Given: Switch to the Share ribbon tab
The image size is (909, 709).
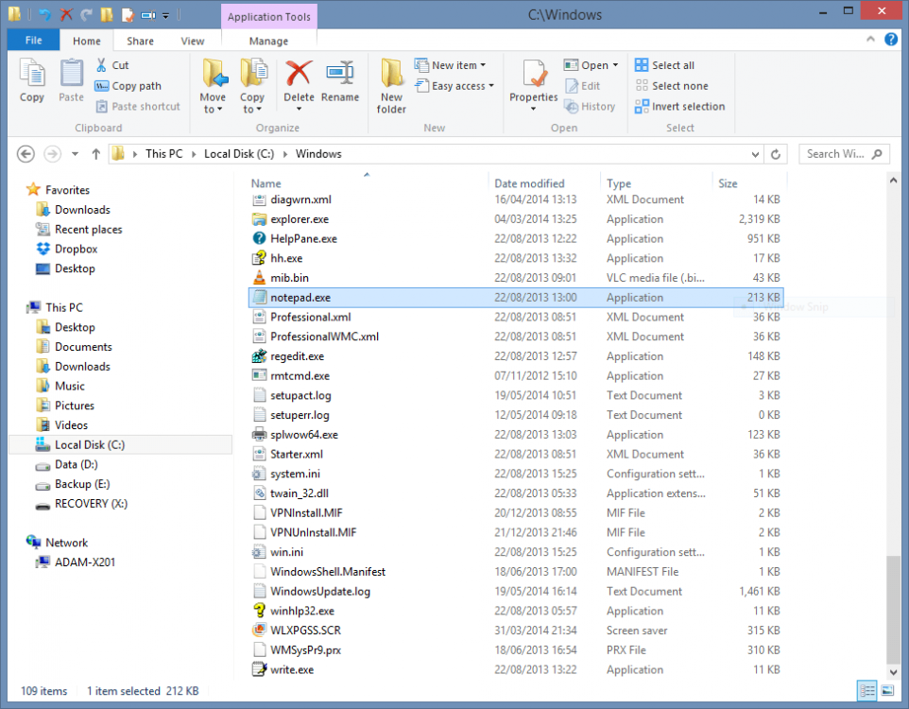Looking at the screenshot, I should [140, 41].
